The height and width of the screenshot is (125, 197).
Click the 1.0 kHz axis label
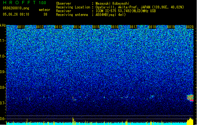coord(3,56)
